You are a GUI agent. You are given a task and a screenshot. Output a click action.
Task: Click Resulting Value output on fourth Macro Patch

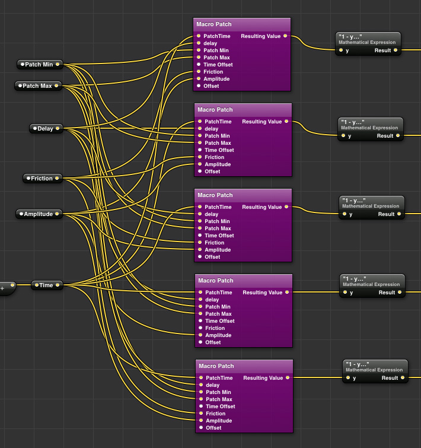pyautogui.click(x=287, y=293)
